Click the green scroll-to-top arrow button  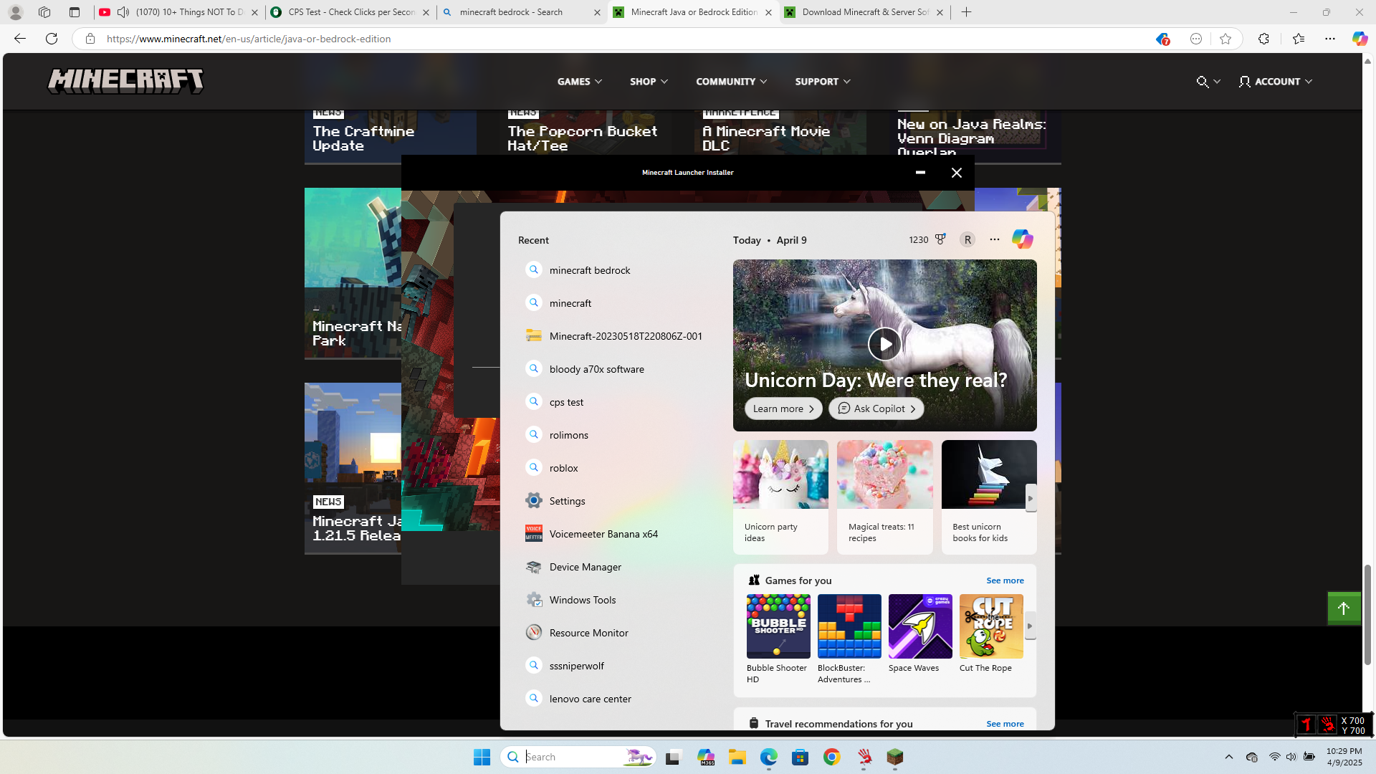click(x=1344, y=608)
